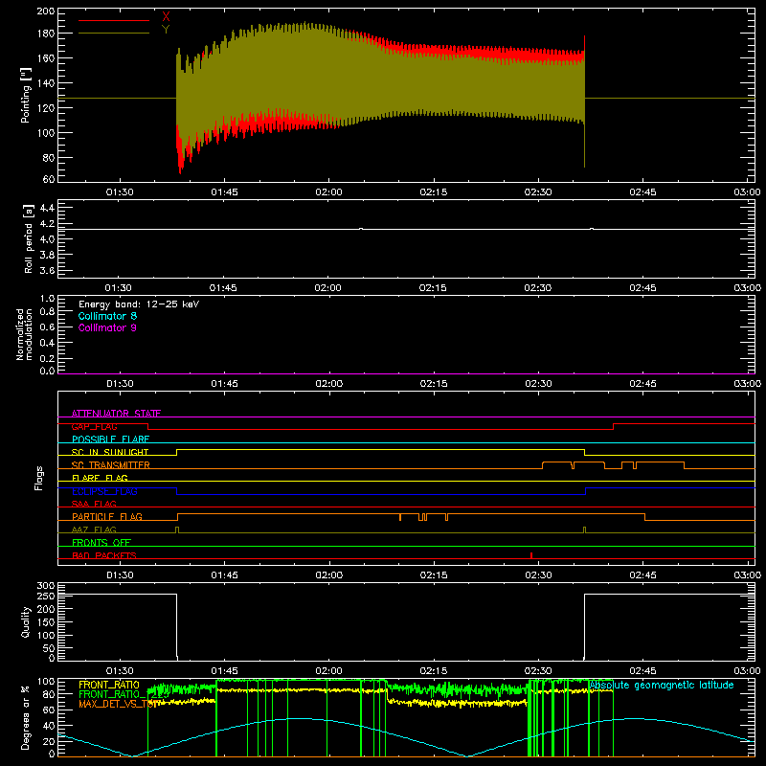Screen dimensions: 766x766
Task: Click the red BAD_PACKETS spike near 02:29
Action: click(531, 555)
